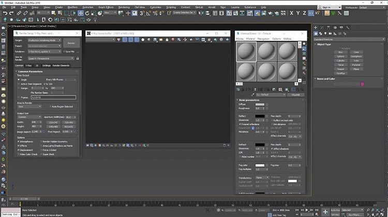Restrict transform to Y axis
The height and width of the screenshot is (217, 388).
[298, 13]
